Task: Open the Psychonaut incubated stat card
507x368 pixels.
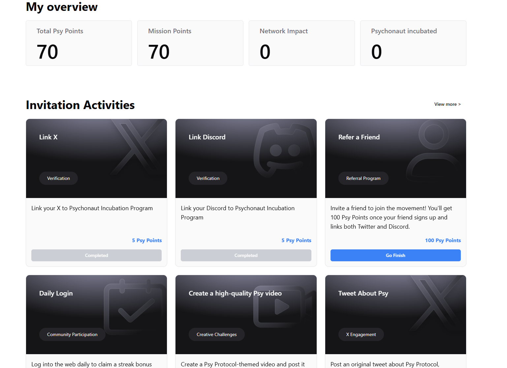Action: pyautogui.click(x=413, y=43)
